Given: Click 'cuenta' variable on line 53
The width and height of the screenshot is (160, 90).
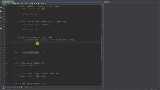Looking at the screenshot, I should point(44,40).
